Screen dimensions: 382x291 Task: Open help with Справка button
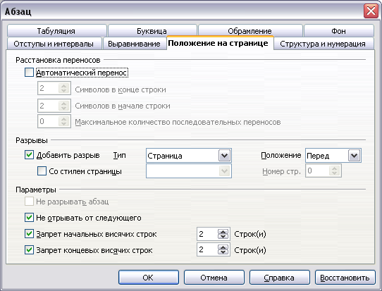(279, 278)
